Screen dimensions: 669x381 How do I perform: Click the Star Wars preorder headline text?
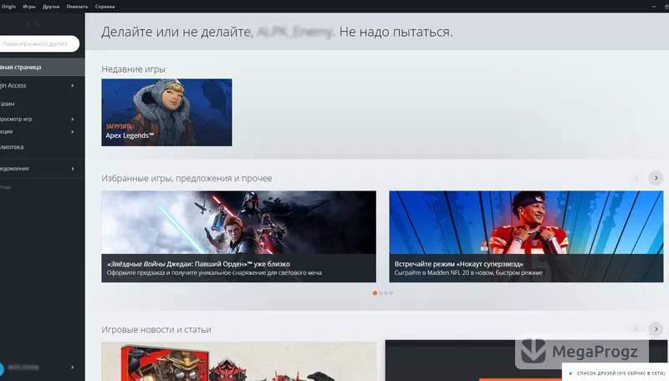pos(198,264)
